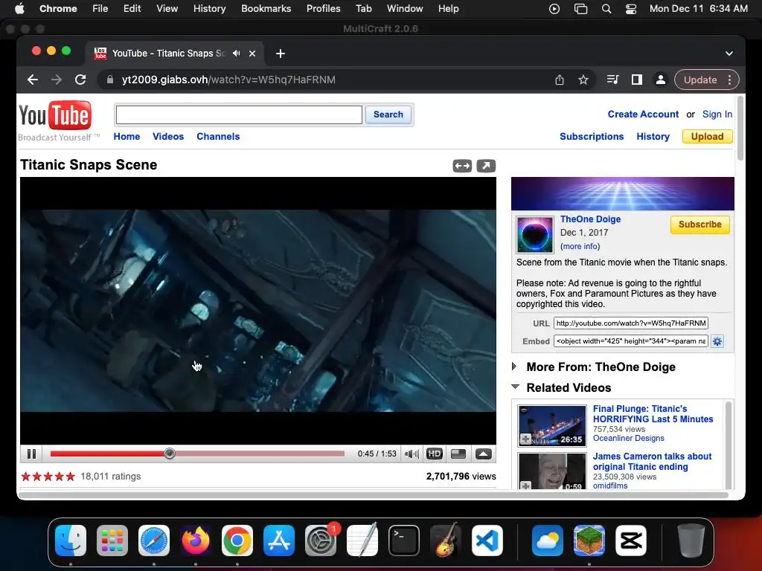Viewport: 762px width, 571px height.
Task: Click the video progress slider handle
Action: [170, 454]
